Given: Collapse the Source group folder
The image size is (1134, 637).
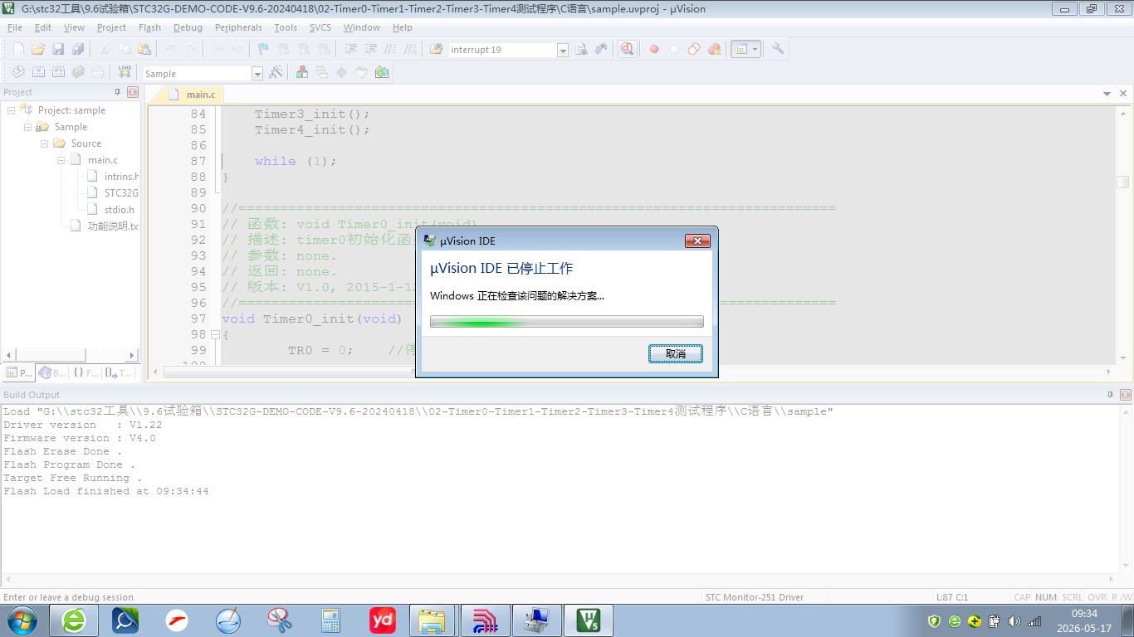Looking at the screenshot, I should (45, 143).
